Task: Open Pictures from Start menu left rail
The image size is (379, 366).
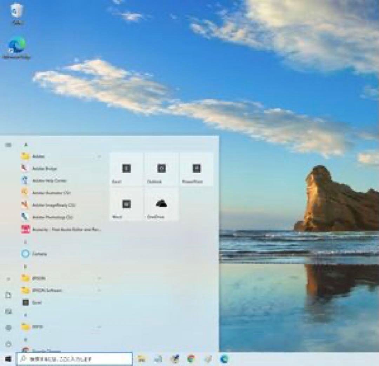Action: [8, 311]
